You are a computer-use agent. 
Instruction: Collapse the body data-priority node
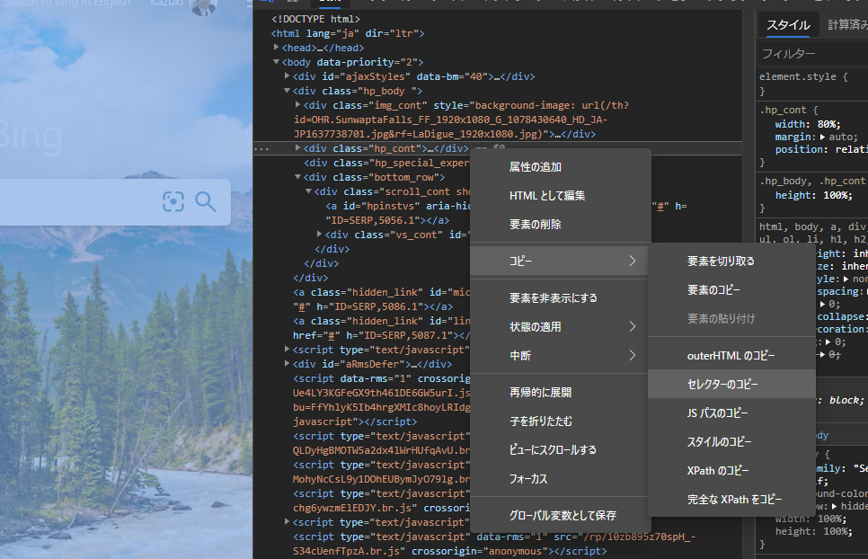tap(276, 62)
